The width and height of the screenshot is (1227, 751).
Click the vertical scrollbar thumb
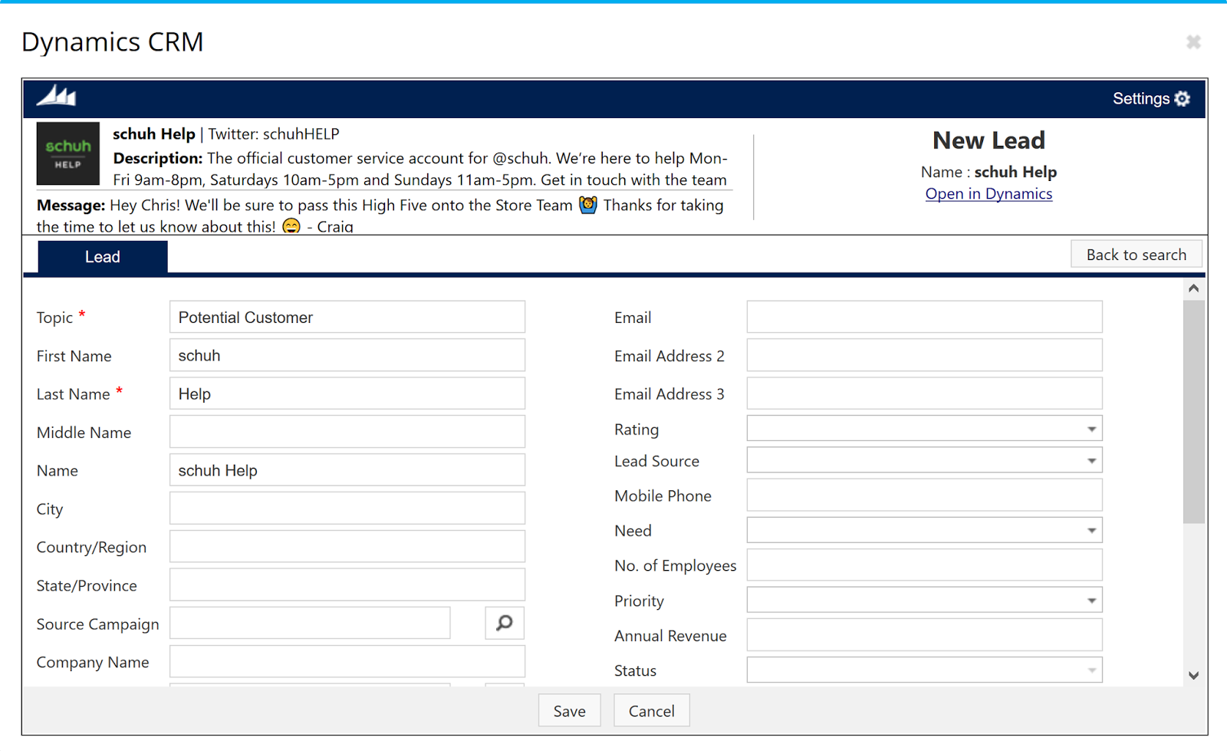[x=1193, y=412]
